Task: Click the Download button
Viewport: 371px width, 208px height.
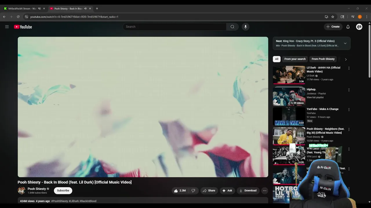Action: click(x=248, y=191)
